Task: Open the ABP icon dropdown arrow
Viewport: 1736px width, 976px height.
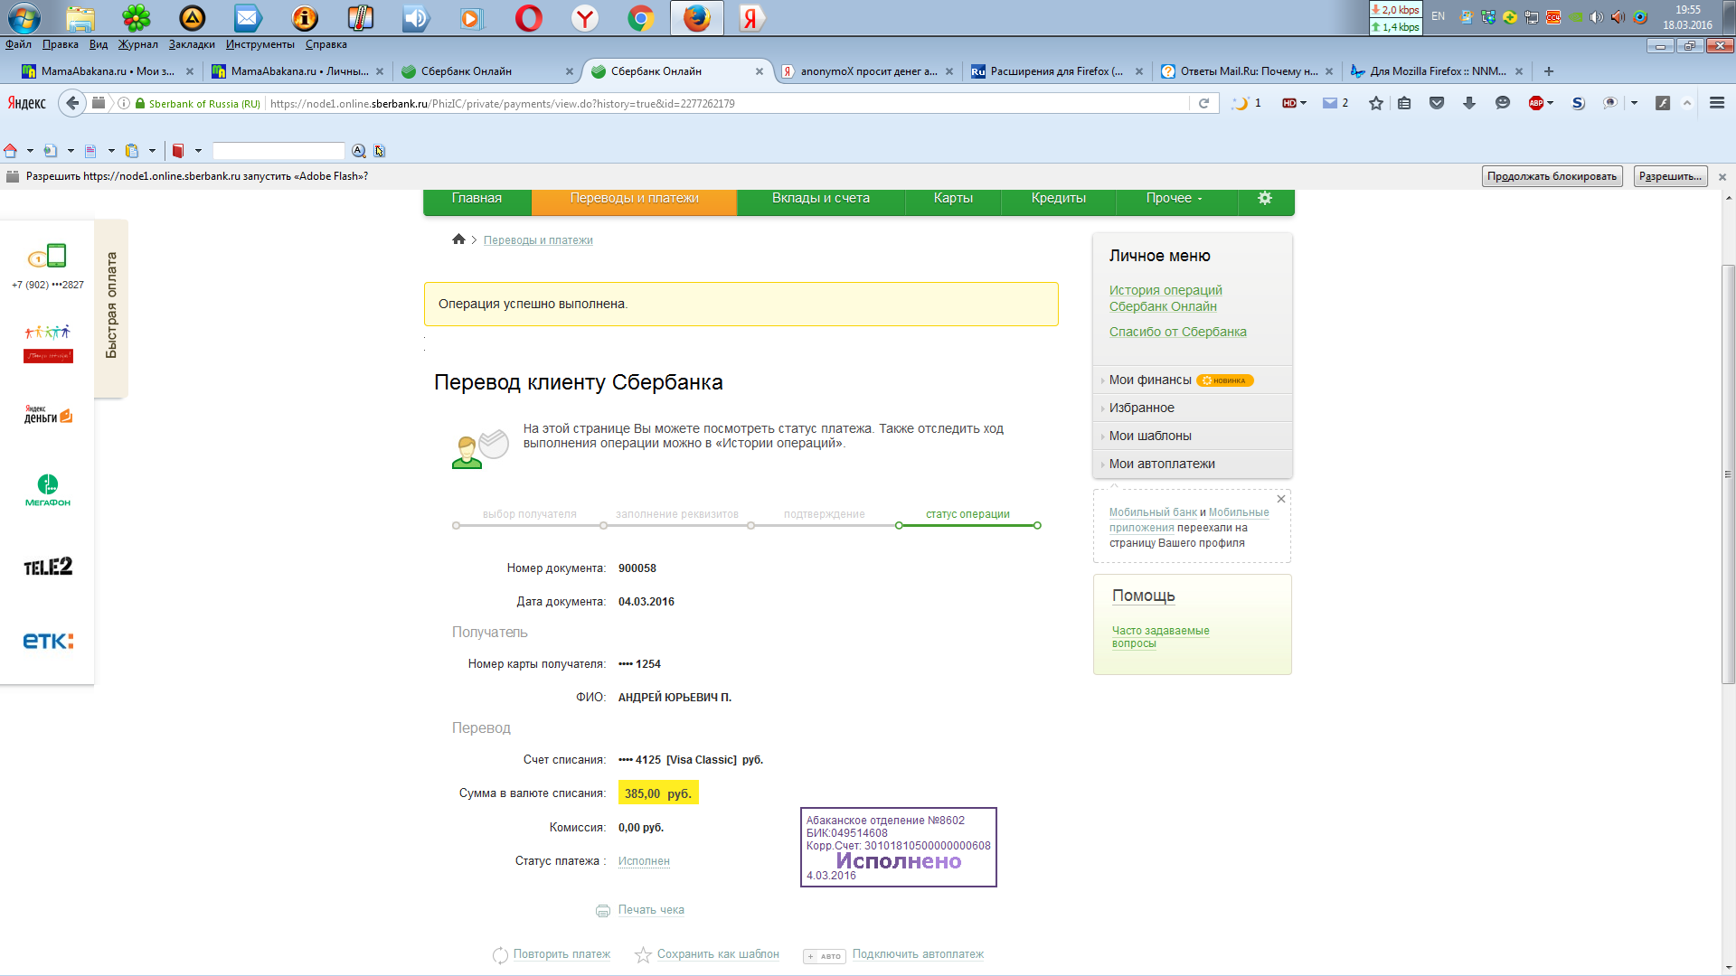Action: pos(1551,104)
